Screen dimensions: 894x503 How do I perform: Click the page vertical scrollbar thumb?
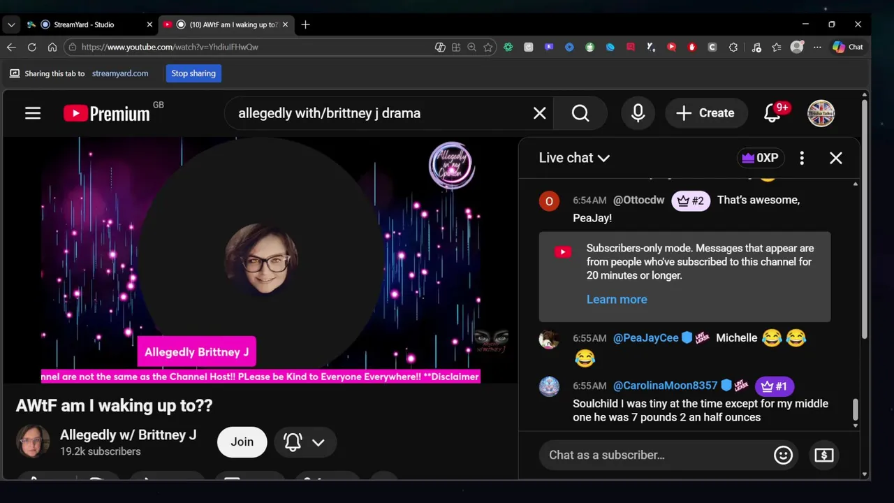865,220
